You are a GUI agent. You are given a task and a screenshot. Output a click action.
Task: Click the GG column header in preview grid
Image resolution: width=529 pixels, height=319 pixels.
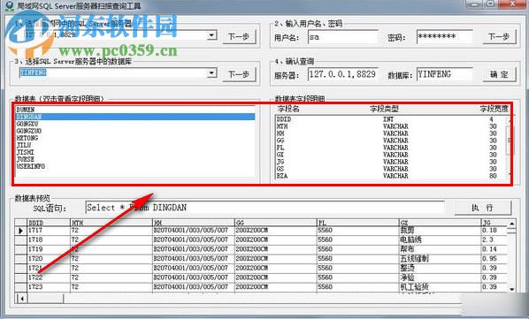click(276, 223)
